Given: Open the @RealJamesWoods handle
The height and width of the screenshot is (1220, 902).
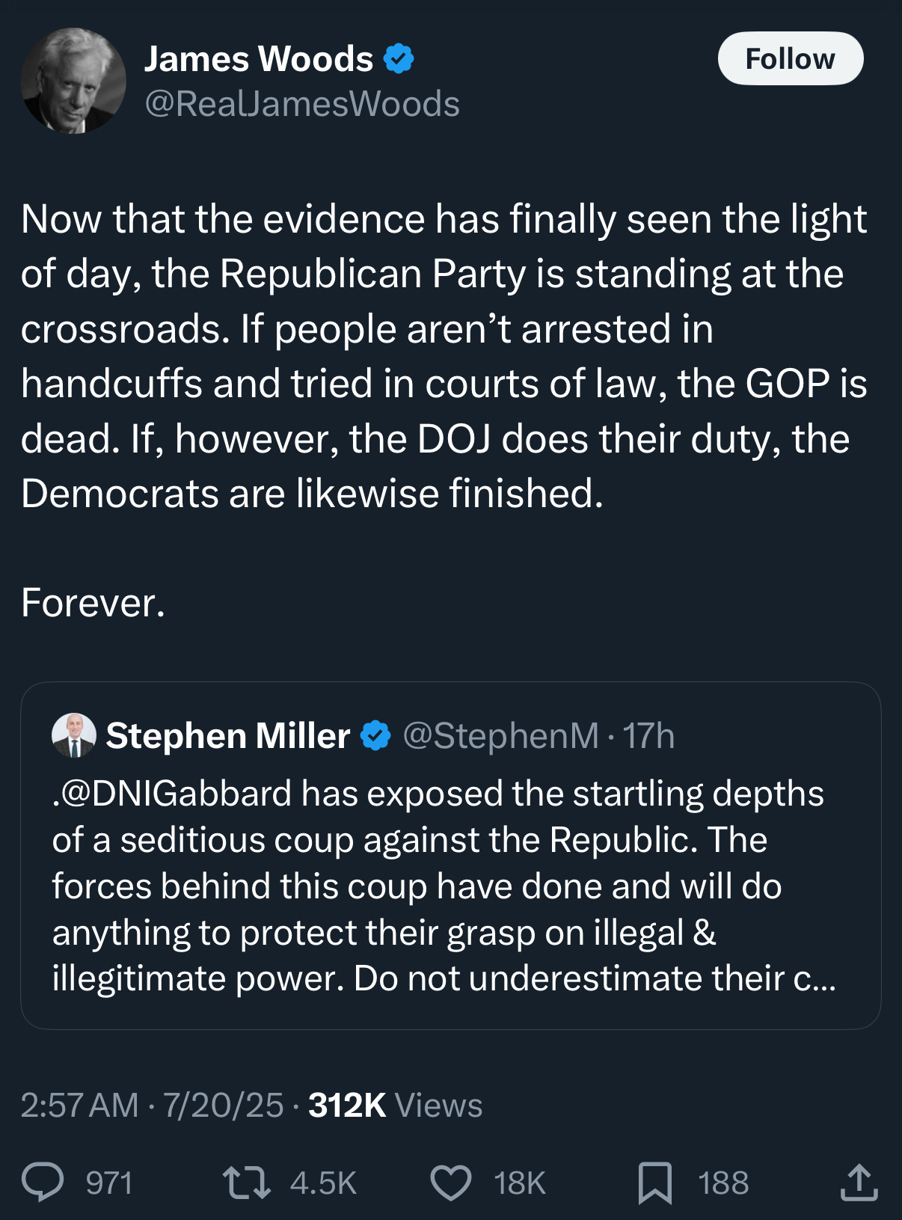Looking at the screenshot, I should 302,104.
